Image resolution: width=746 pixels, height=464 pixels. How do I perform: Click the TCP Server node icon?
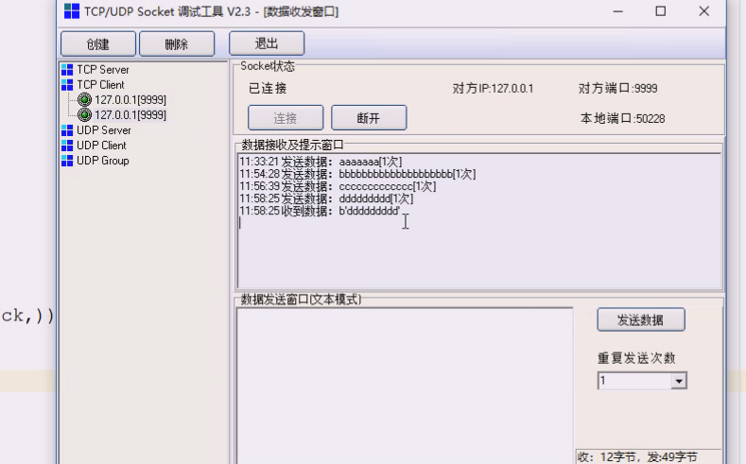click(x=67, y=70)
